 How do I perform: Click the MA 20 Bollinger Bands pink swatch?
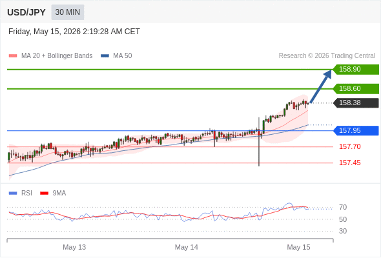tap(13, 56)
